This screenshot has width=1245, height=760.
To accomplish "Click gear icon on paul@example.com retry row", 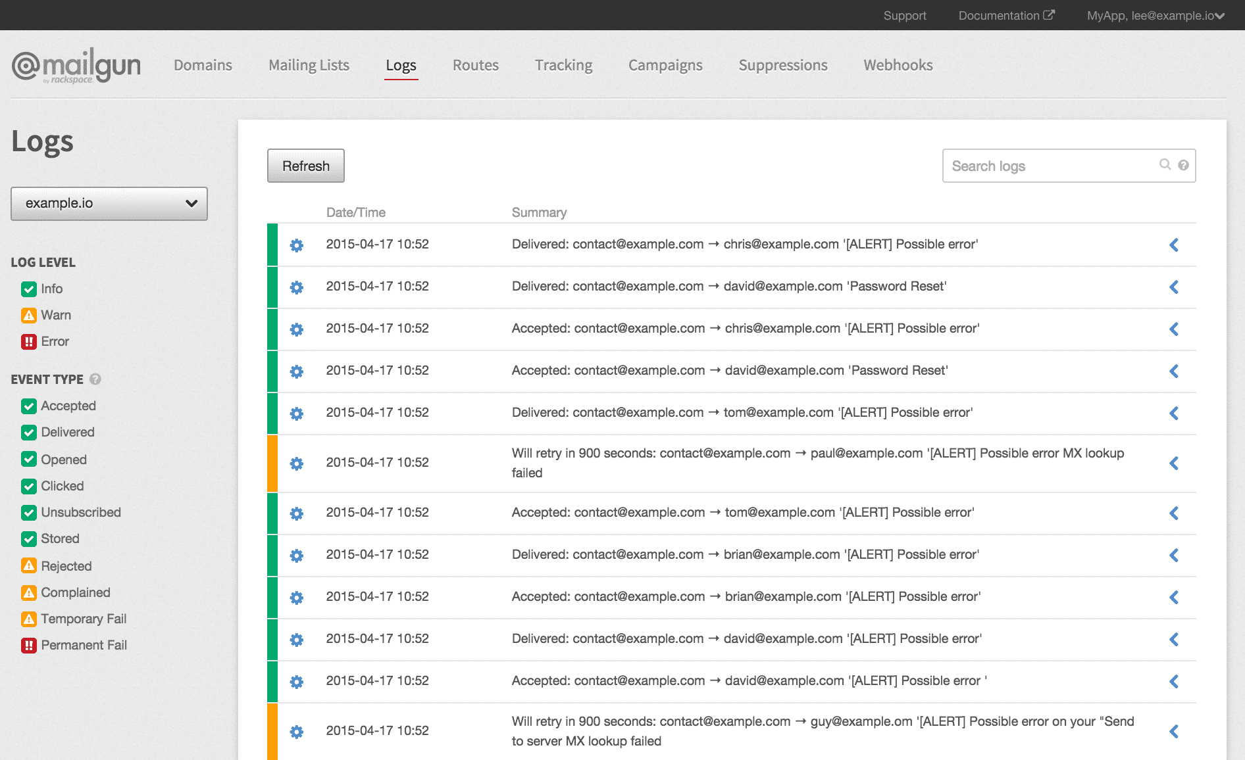I will coord(297,463).
